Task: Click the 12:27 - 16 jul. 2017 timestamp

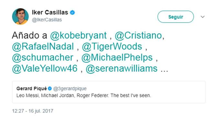Action: tap(33, 111)
